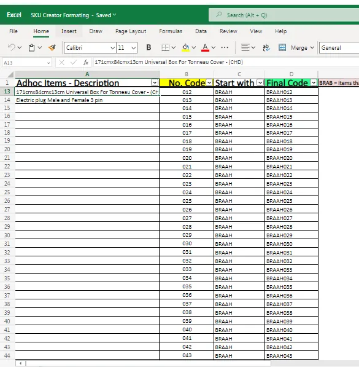The image size is (359, 367).
Task: Click the SKU Creator Formating file name
Action: (x=60, y=15)
